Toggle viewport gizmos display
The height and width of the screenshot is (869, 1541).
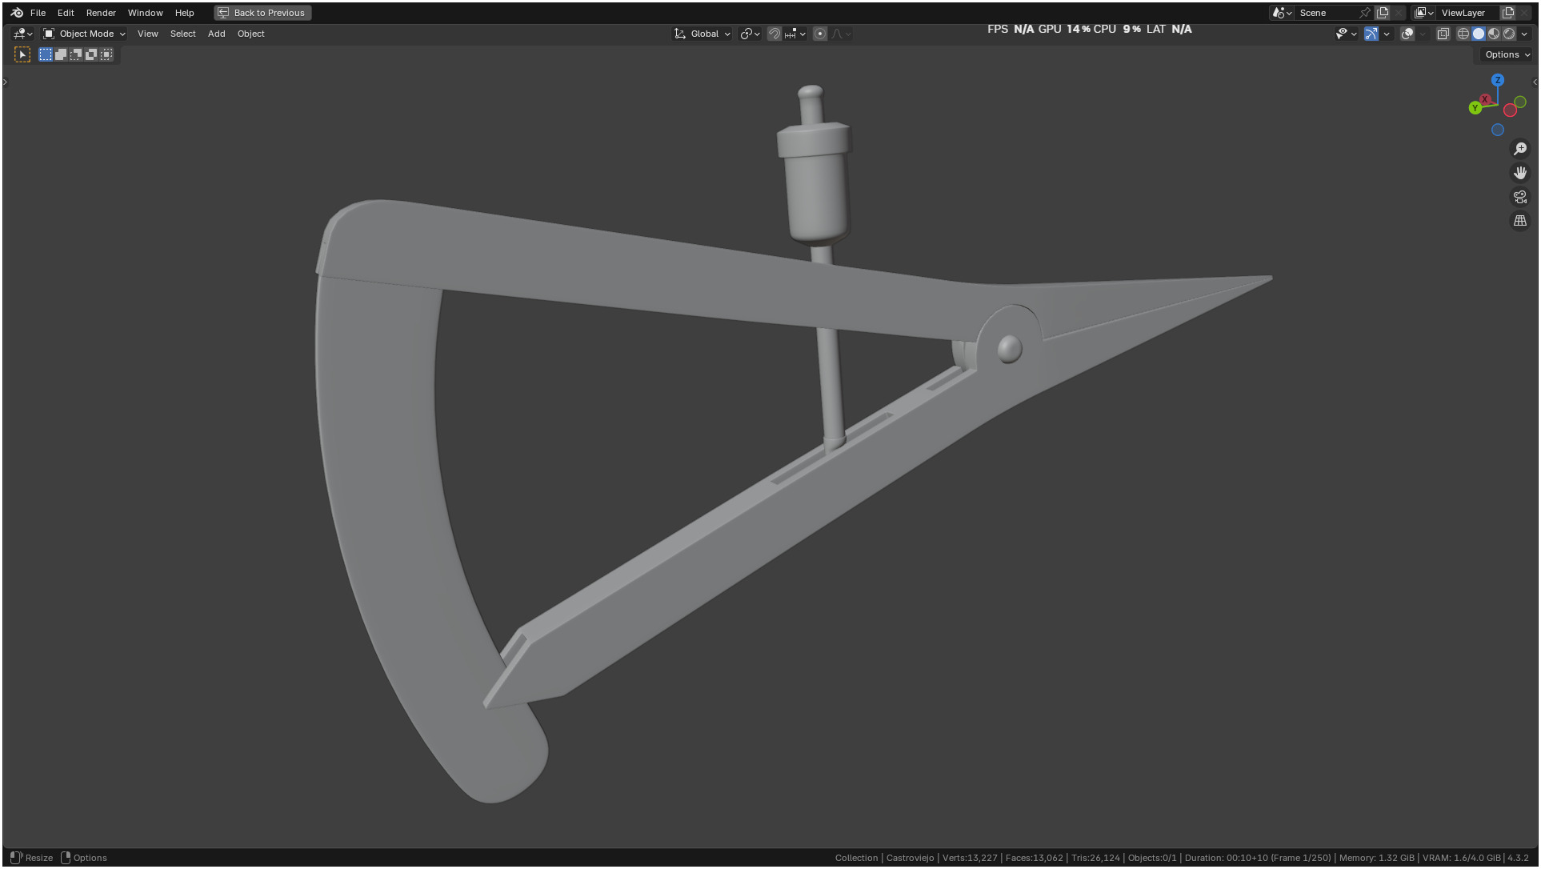coord(1371,34)
